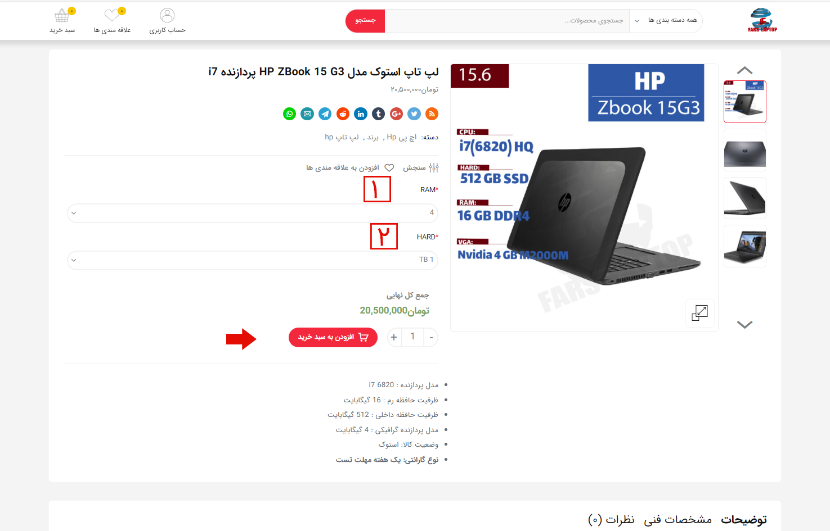Share product on Reddit icon
This screenshot has height=531, width=830.
343,114
